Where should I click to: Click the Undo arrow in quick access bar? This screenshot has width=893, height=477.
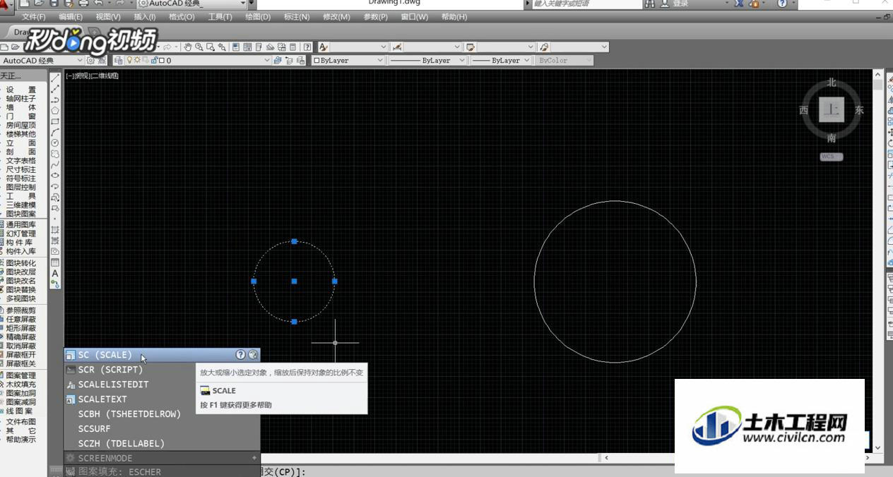[x=98, y=4]
